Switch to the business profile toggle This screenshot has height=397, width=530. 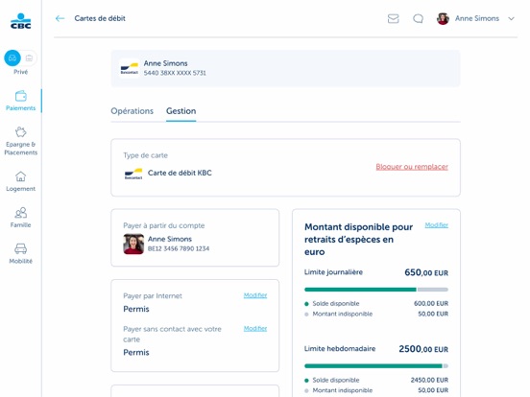[29, 58]
